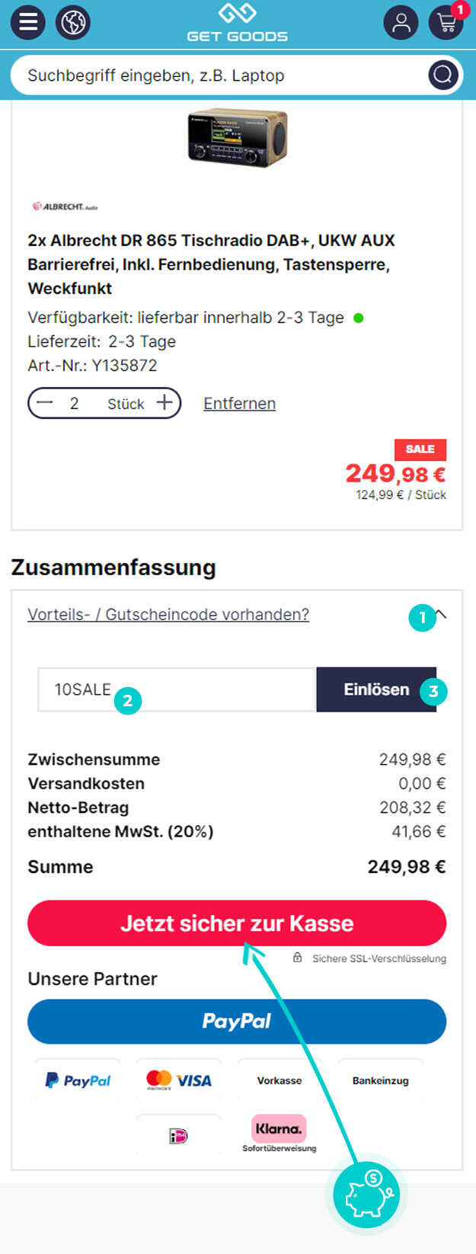Open the piggy bank savings icon
This screenshot has height=1254, width=476.
367,1193
